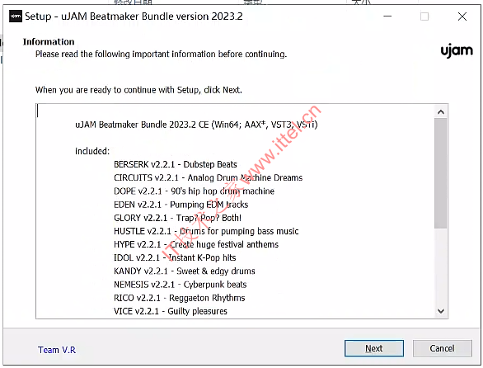
Task: Click the IDOL v2.2.1 line
Action: tap(175, 257)
